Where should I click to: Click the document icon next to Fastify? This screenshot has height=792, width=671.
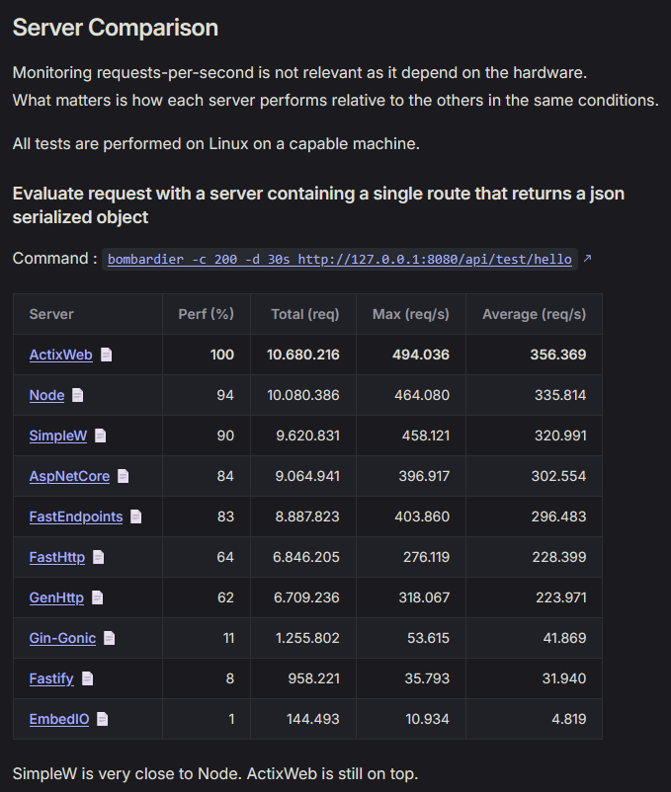click(x=87, y=678)
